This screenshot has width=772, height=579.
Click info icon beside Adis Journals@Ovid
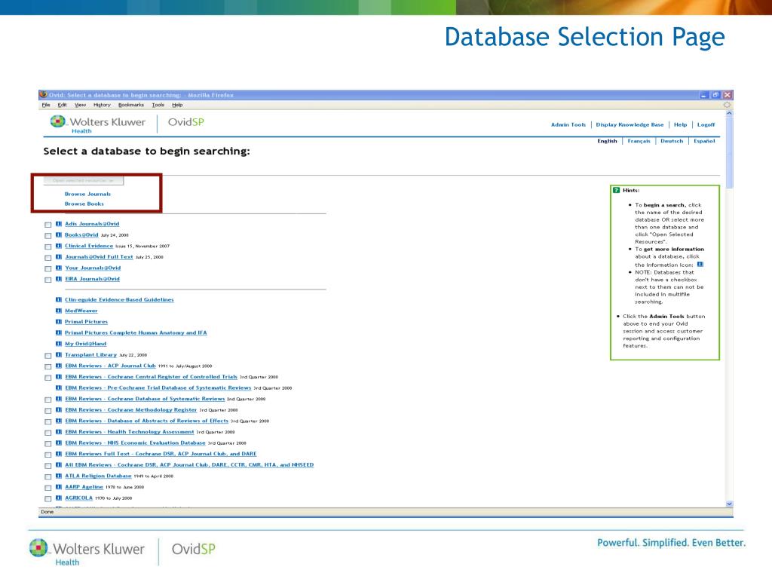tap(59, 224)
